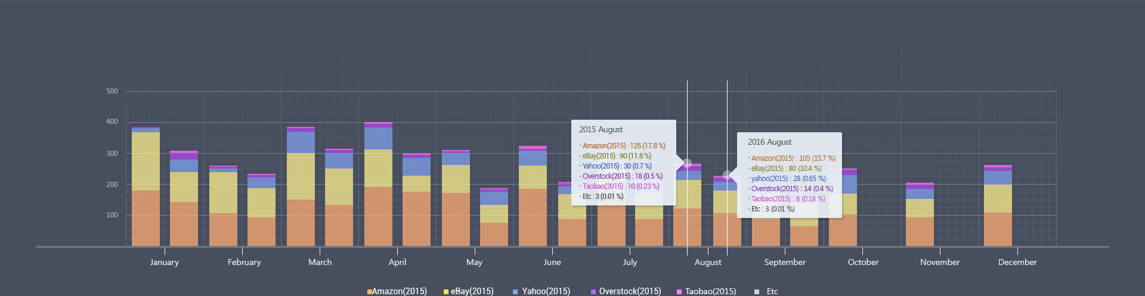This screenshot has height=296, width=1145.
Task: Click 'Taobao(2015) : 8 (0.18 %)' tooltip line
Action: coord(787,199)
